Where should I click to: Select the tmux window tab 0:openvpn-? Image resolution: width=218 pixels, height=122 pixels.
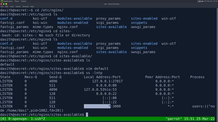click(18, 119)
